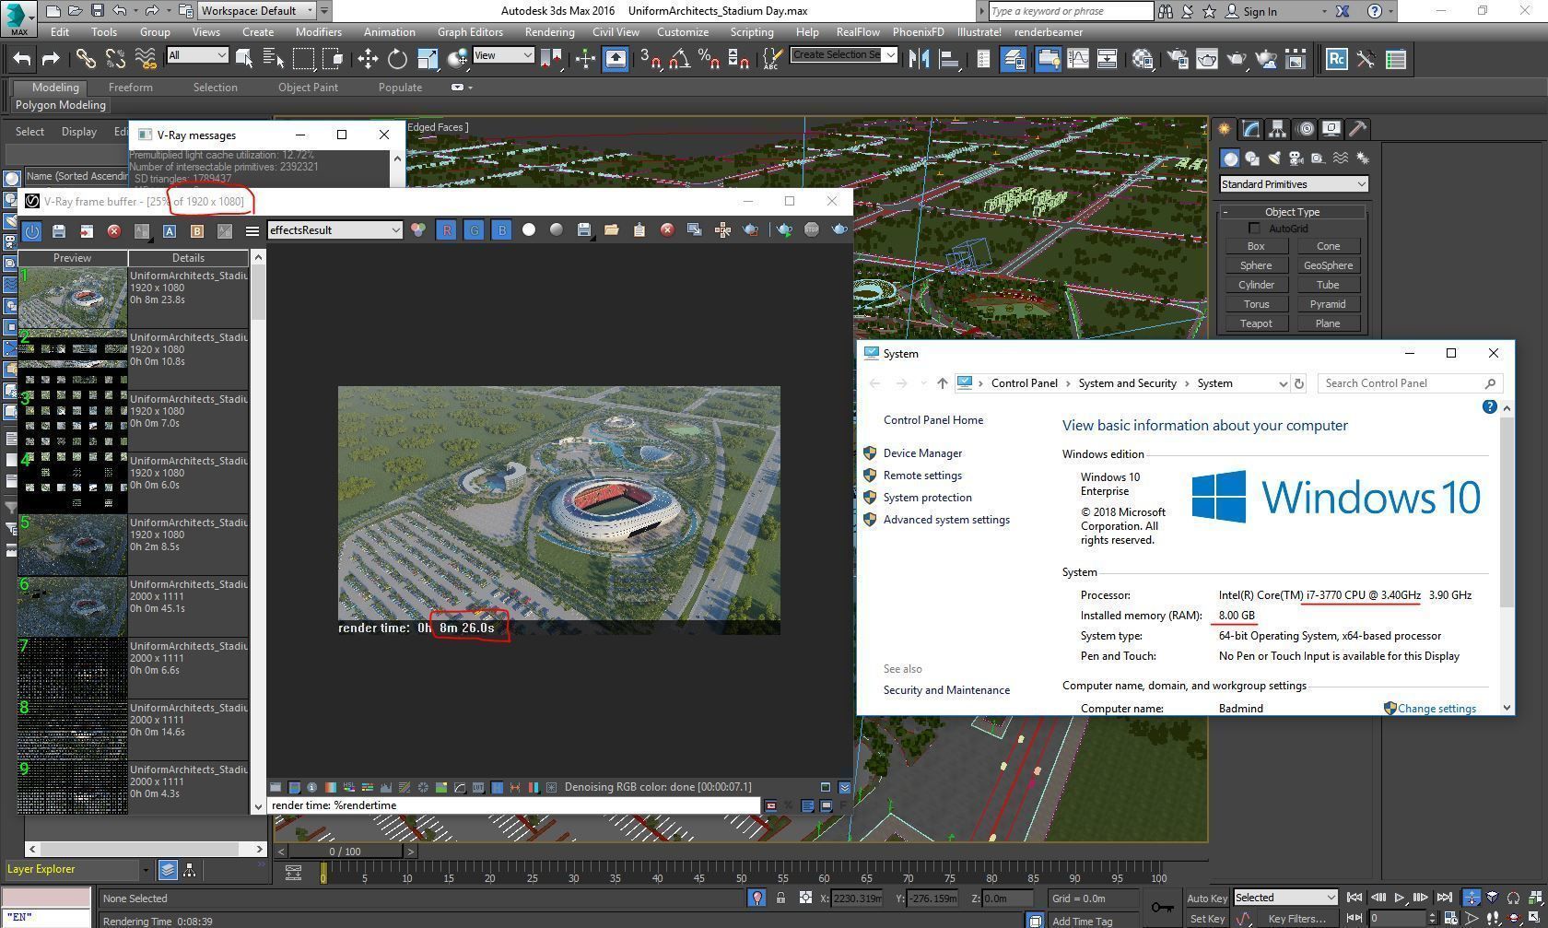Click Change settings link in System window
The height and width of the screenshot is (928, 1548).
[1437, 709]
